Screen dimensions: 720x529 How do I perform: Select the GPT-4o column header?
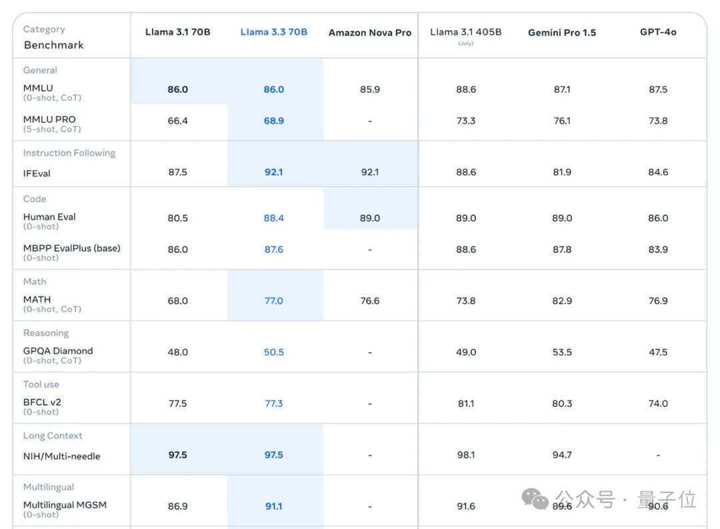(657, 32)
